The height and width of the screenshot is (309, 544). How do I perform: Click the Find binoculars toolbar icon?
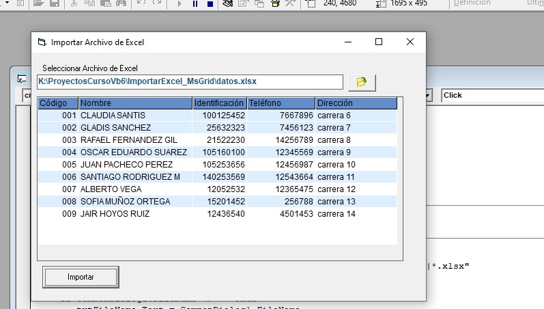(121, 4)
